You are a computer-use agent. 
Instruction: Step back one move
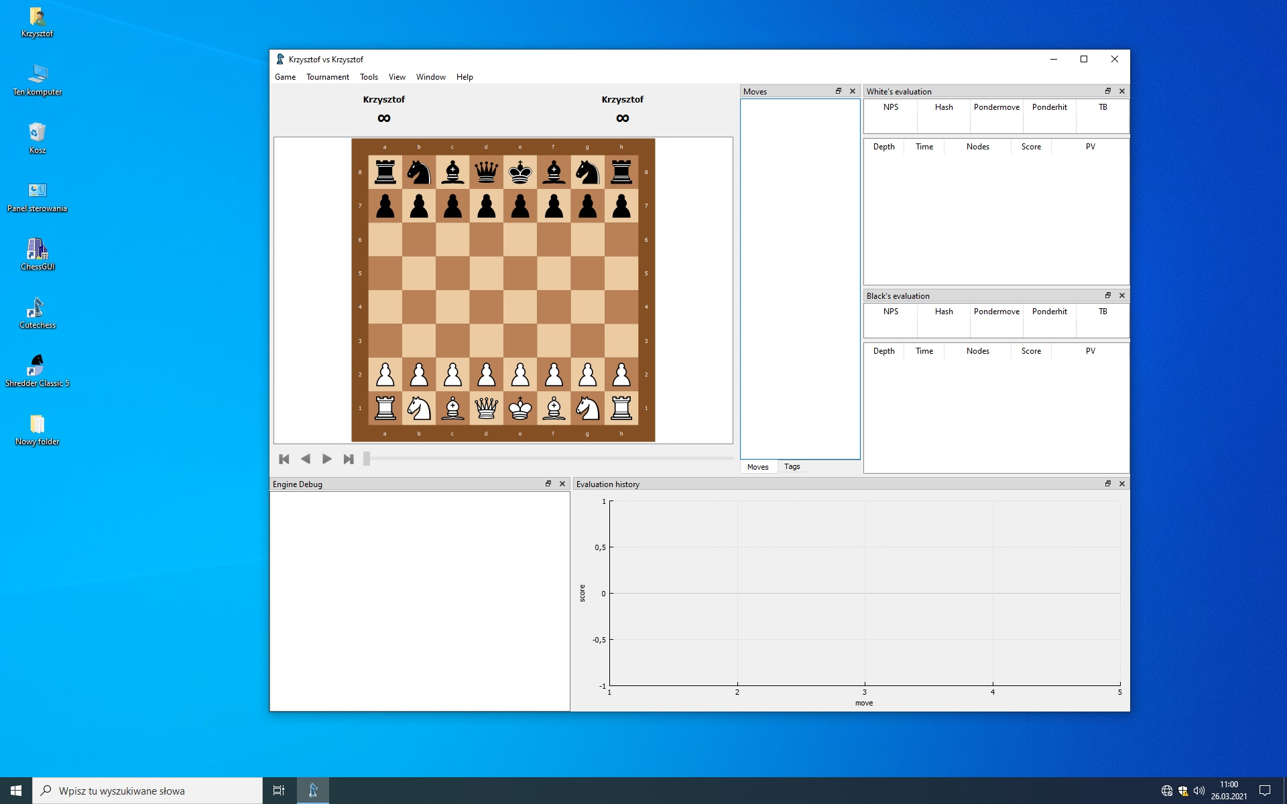click(x=306, y=459)
